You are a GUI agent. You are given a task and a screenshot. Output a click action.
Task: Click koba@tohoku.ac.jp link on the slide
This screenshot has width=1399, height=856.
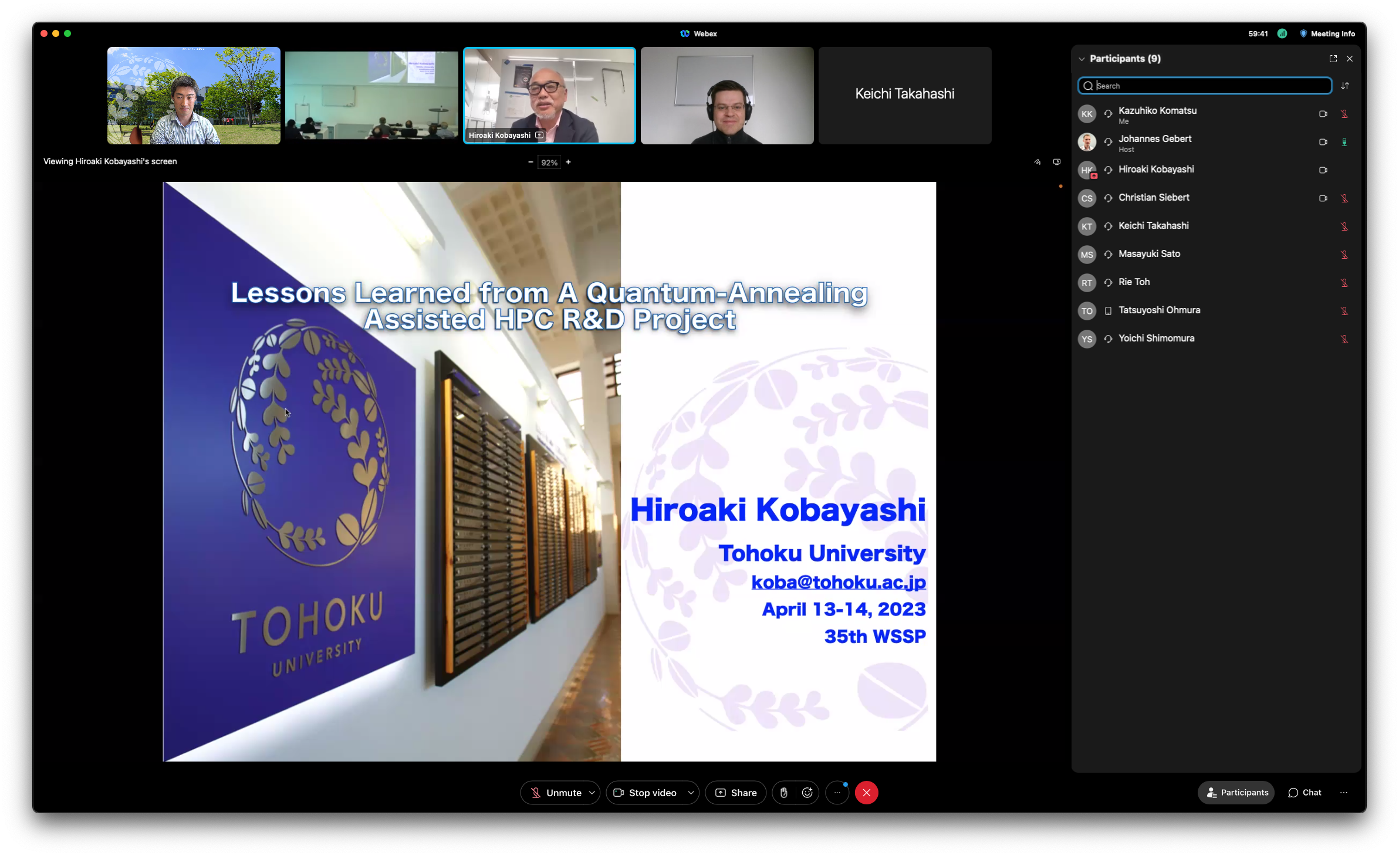839,582
